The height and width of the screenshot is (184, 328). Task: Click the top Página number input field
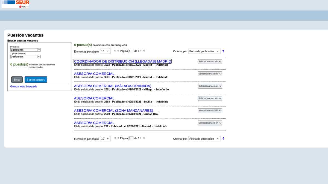click(x=131, y=51)
